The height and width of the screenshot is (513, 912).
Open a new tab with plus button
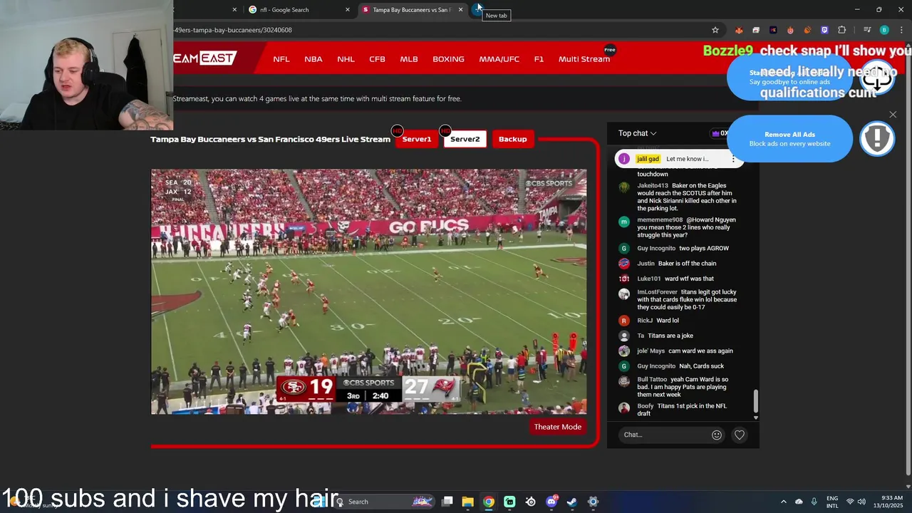(478, 9)
